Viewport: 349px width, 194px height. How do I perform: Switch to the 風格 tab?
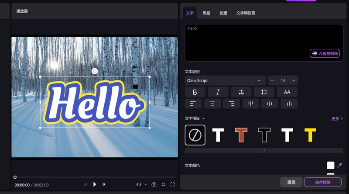click(x=206, y=13)
